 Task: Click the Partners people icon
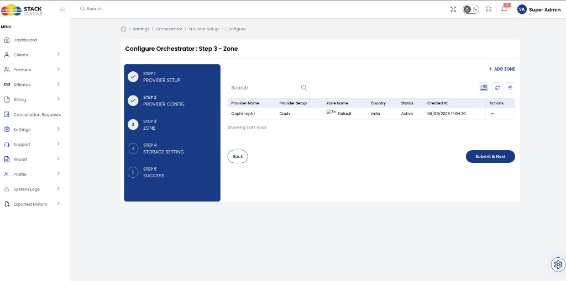[x=7, y=70]
